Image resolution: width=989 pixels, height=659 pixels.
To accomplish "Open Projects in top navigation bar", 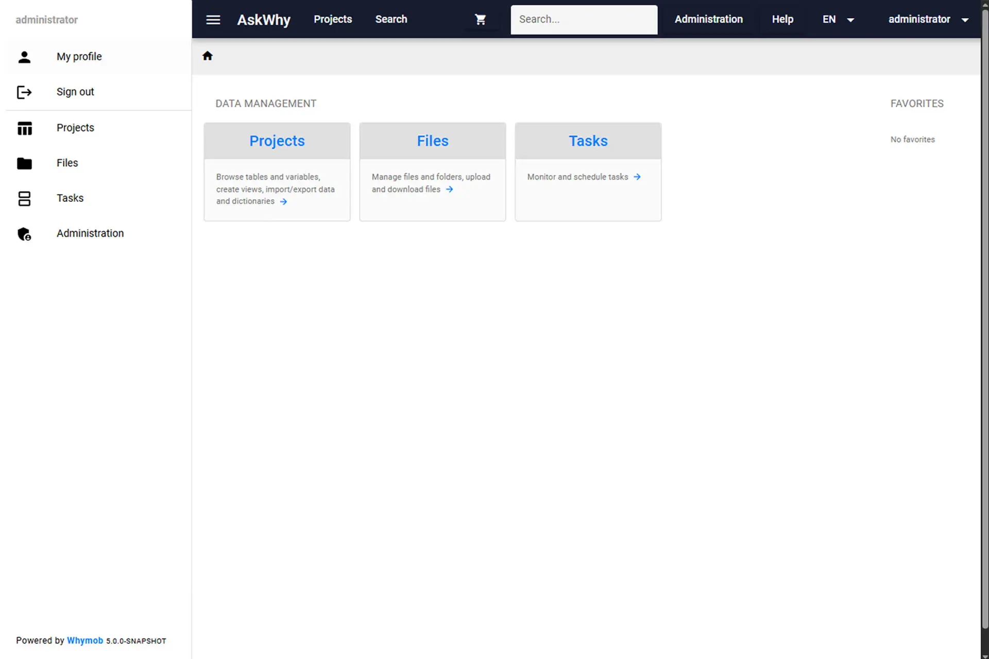I will [x=333, y=20].
